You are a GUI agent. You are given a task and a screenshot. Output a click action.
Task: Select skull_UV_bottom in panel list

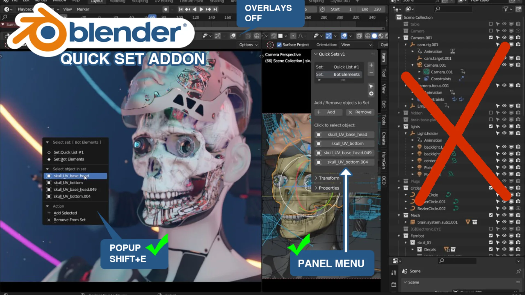point(344,144)
